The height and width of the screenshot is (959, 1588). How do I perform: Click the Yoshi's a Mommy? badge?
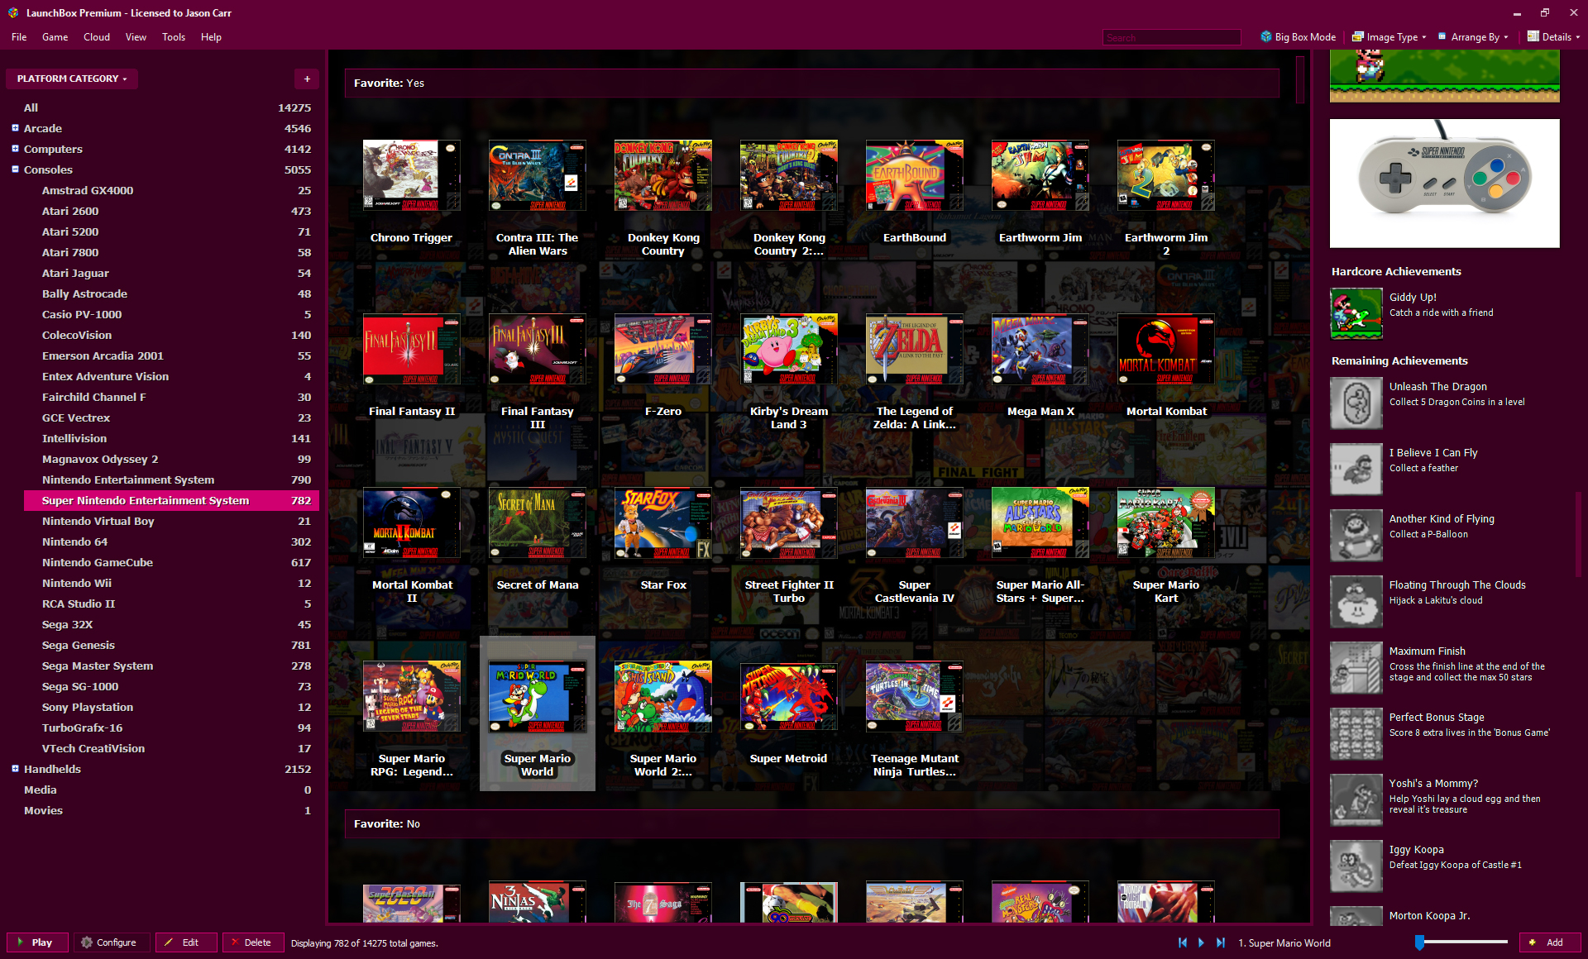click(x=1356, y=800)
